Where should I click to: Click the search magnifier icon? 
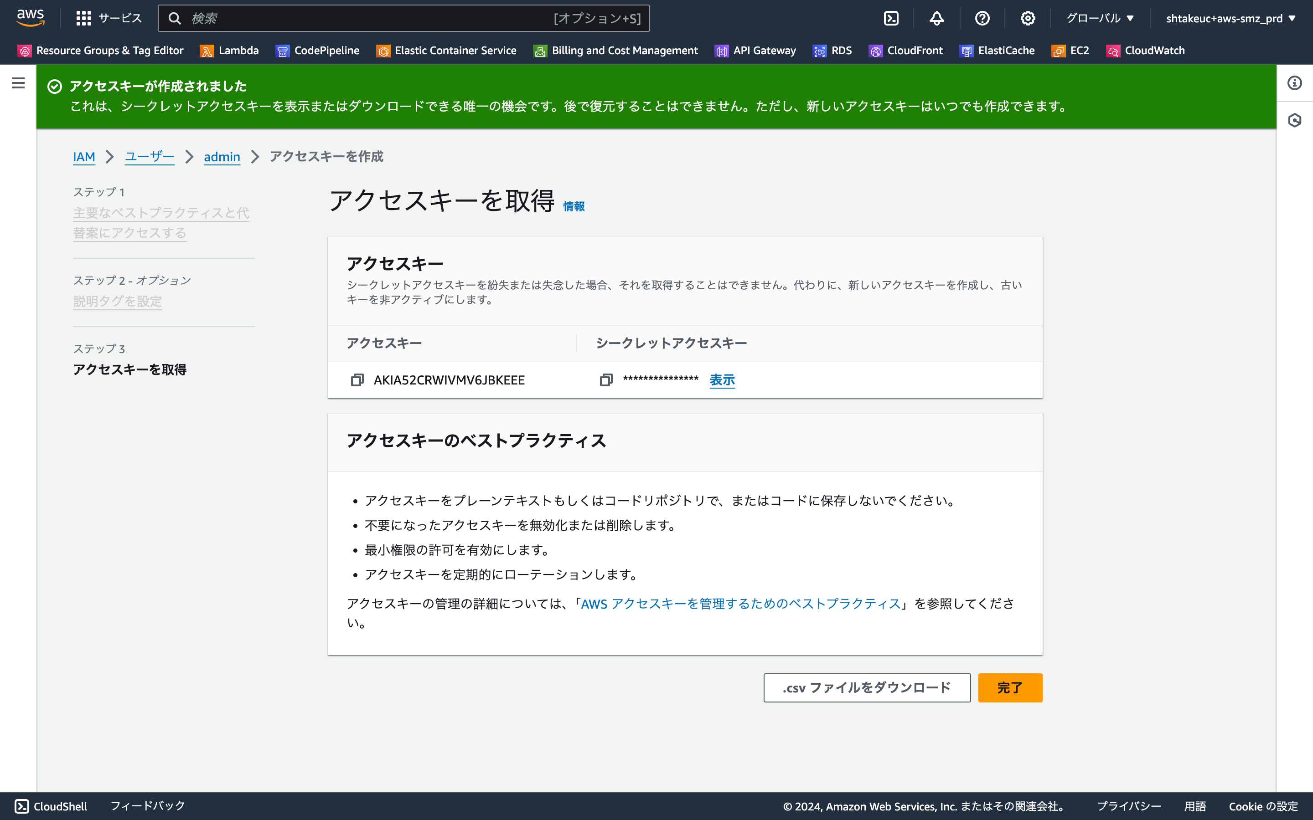[174, 18]
